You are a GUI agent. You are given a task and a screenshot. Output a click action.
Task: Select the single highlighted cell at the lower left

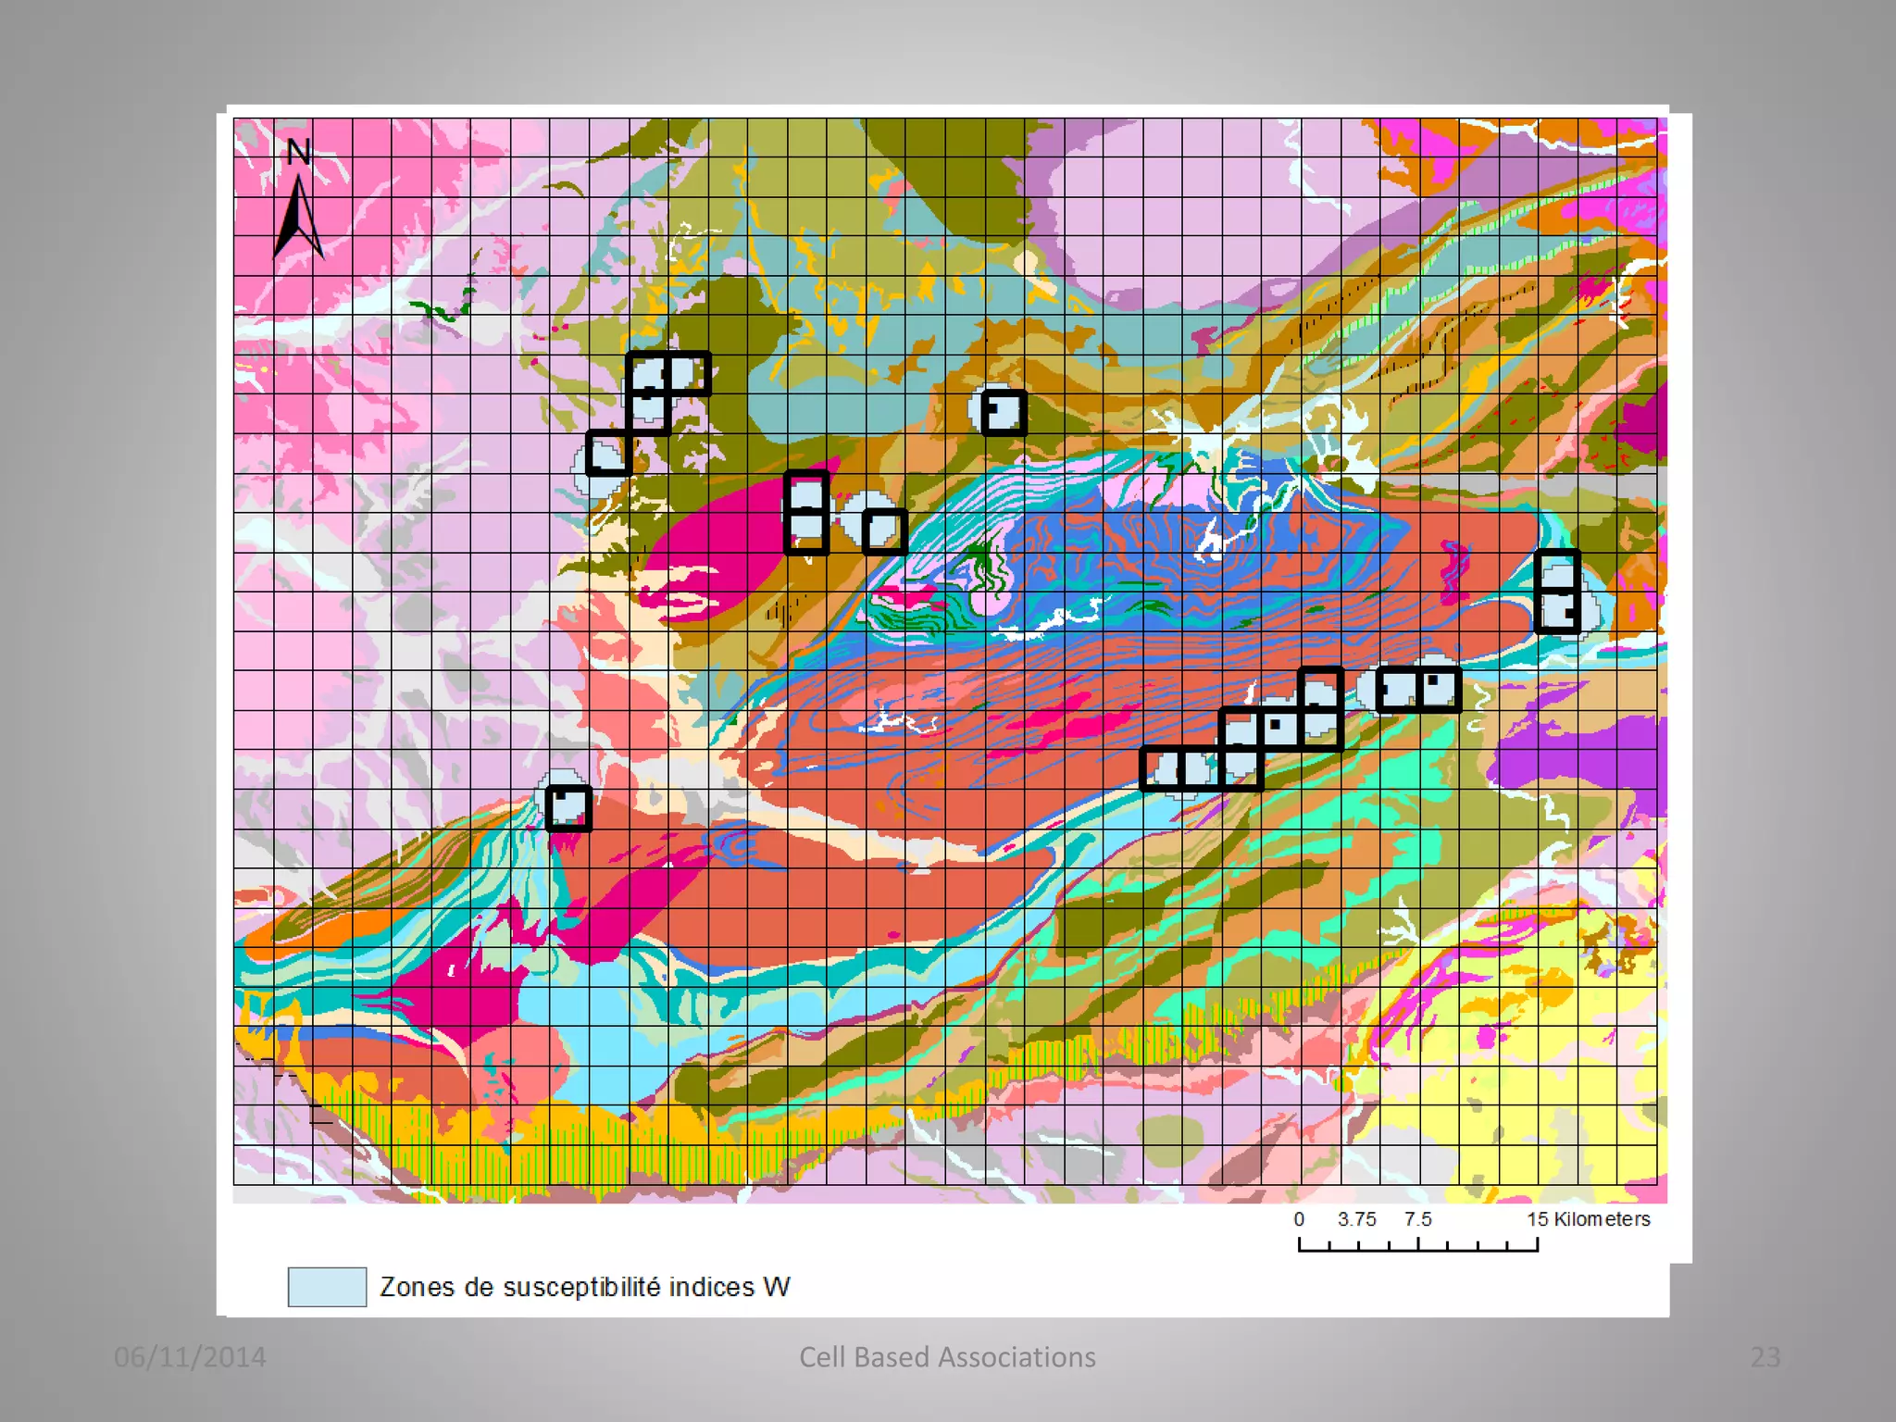tap(568, 808)
